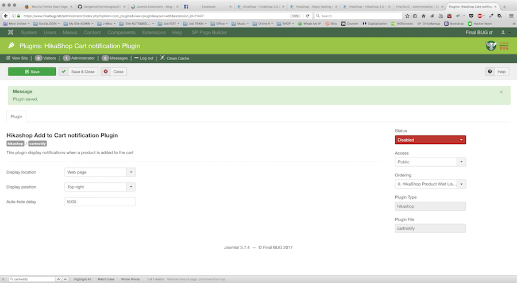Click the browser Search field

click(x=358, y=16)
